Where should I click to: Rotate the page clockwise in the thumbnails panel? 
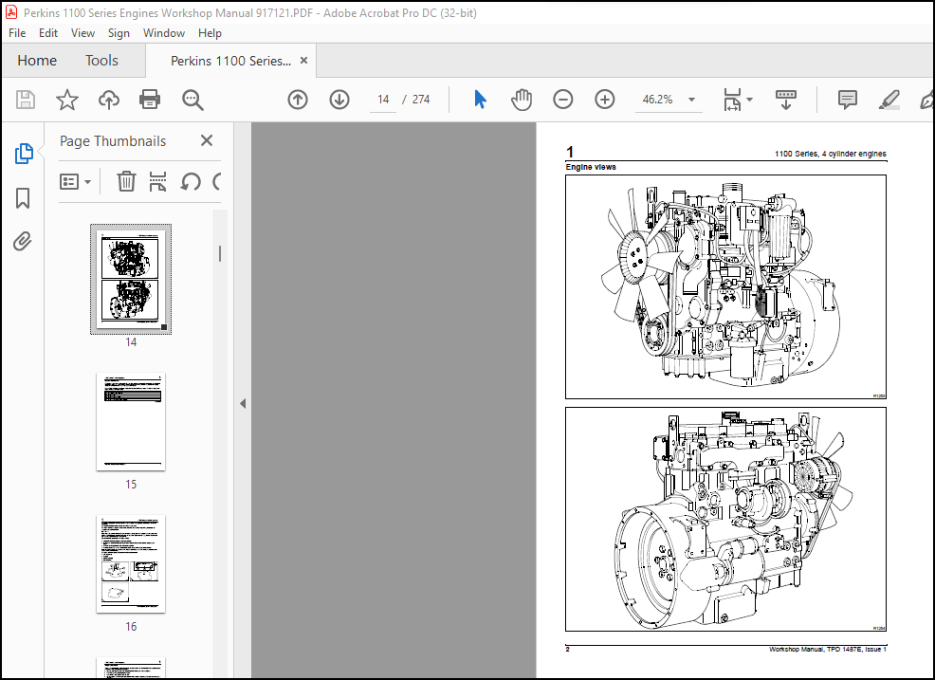pos(217,181)
